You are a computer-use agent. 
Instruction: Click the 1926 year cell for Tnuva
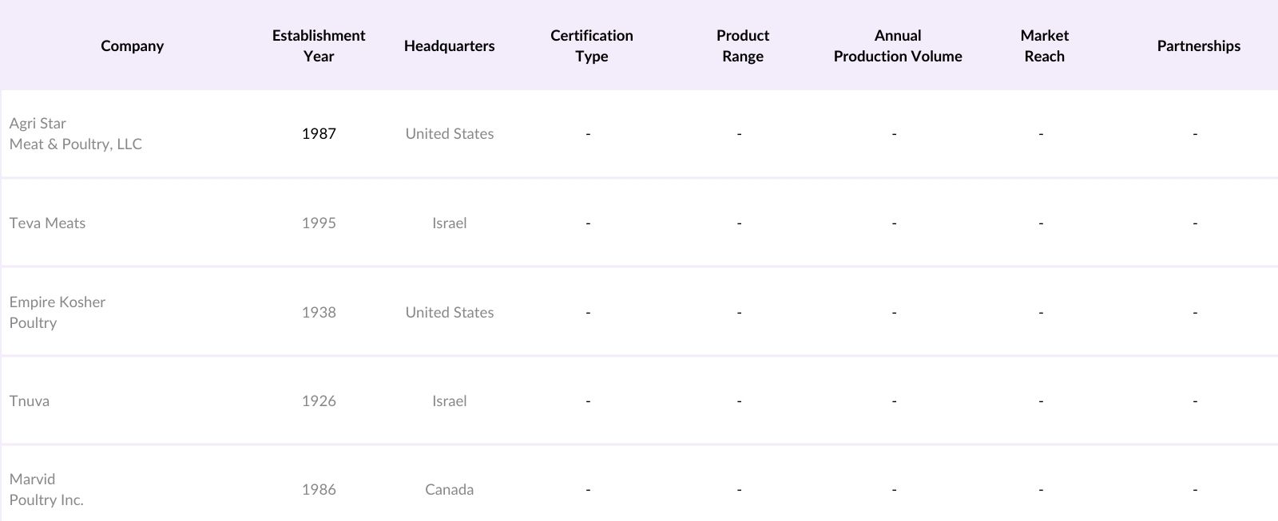point(318,401)
